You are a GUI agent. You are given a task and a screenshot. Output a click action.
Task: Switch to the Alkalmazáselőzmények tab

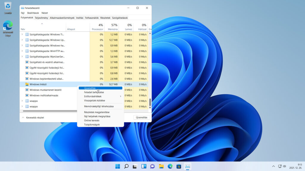tap(62, 18)
